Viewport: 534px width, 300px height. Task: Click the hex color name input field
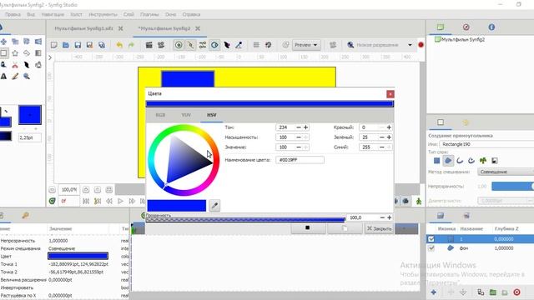[300, 160]
